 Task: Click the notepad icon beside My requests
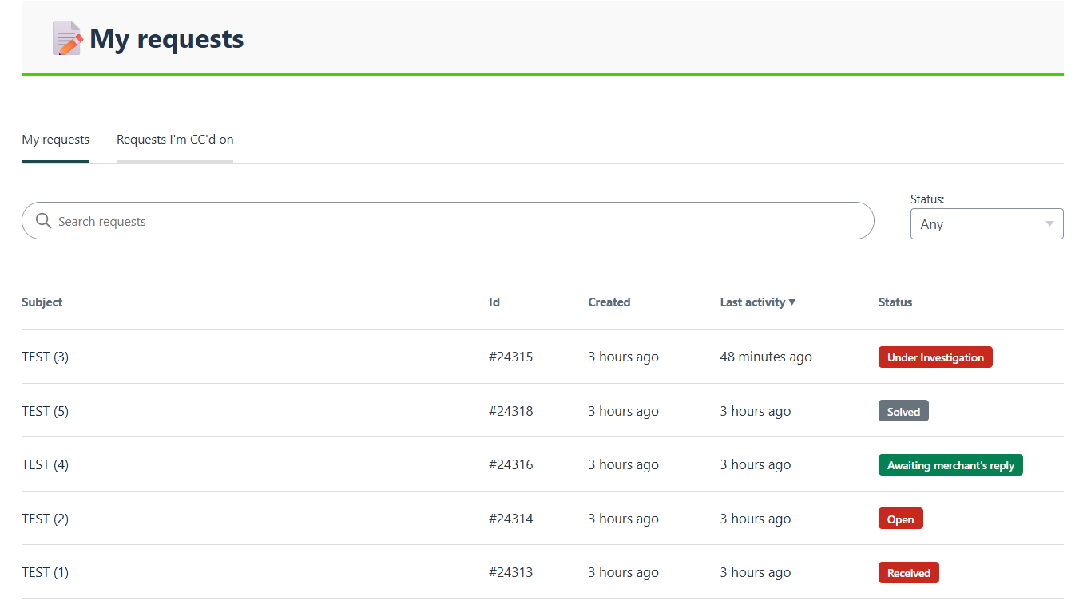[x=67, y=38]
